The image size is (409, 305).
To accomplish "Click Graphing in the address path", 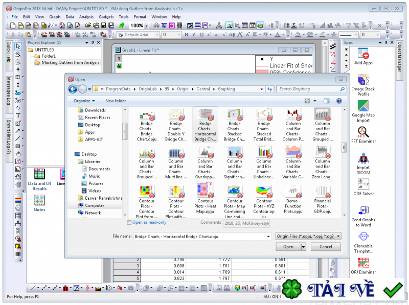I will click(226, 89).
